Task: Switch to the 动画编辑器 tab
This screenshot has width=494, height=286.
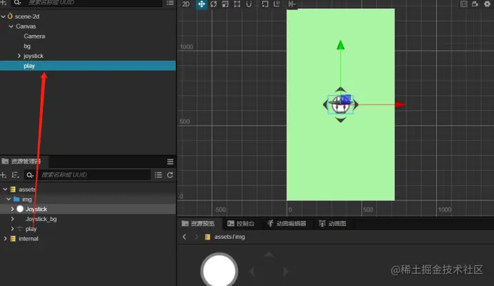Action: click(287, 224)
